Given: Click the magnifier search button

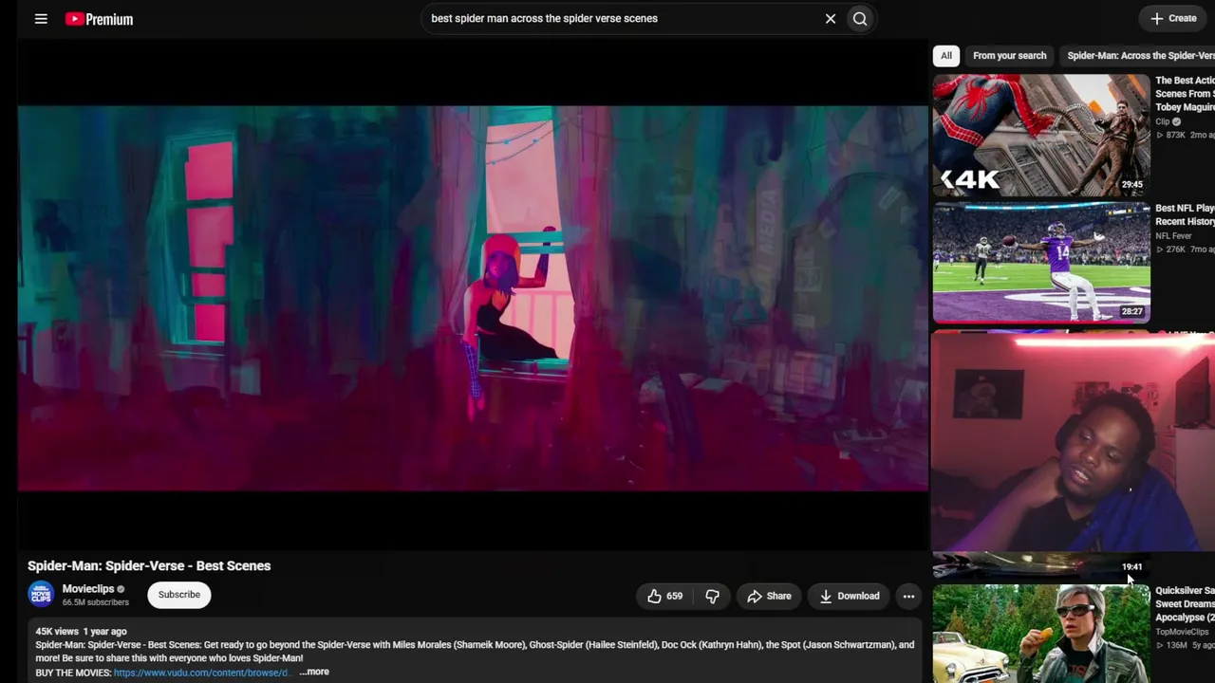Looking at the screenshot, I should (x=860, y=18).
